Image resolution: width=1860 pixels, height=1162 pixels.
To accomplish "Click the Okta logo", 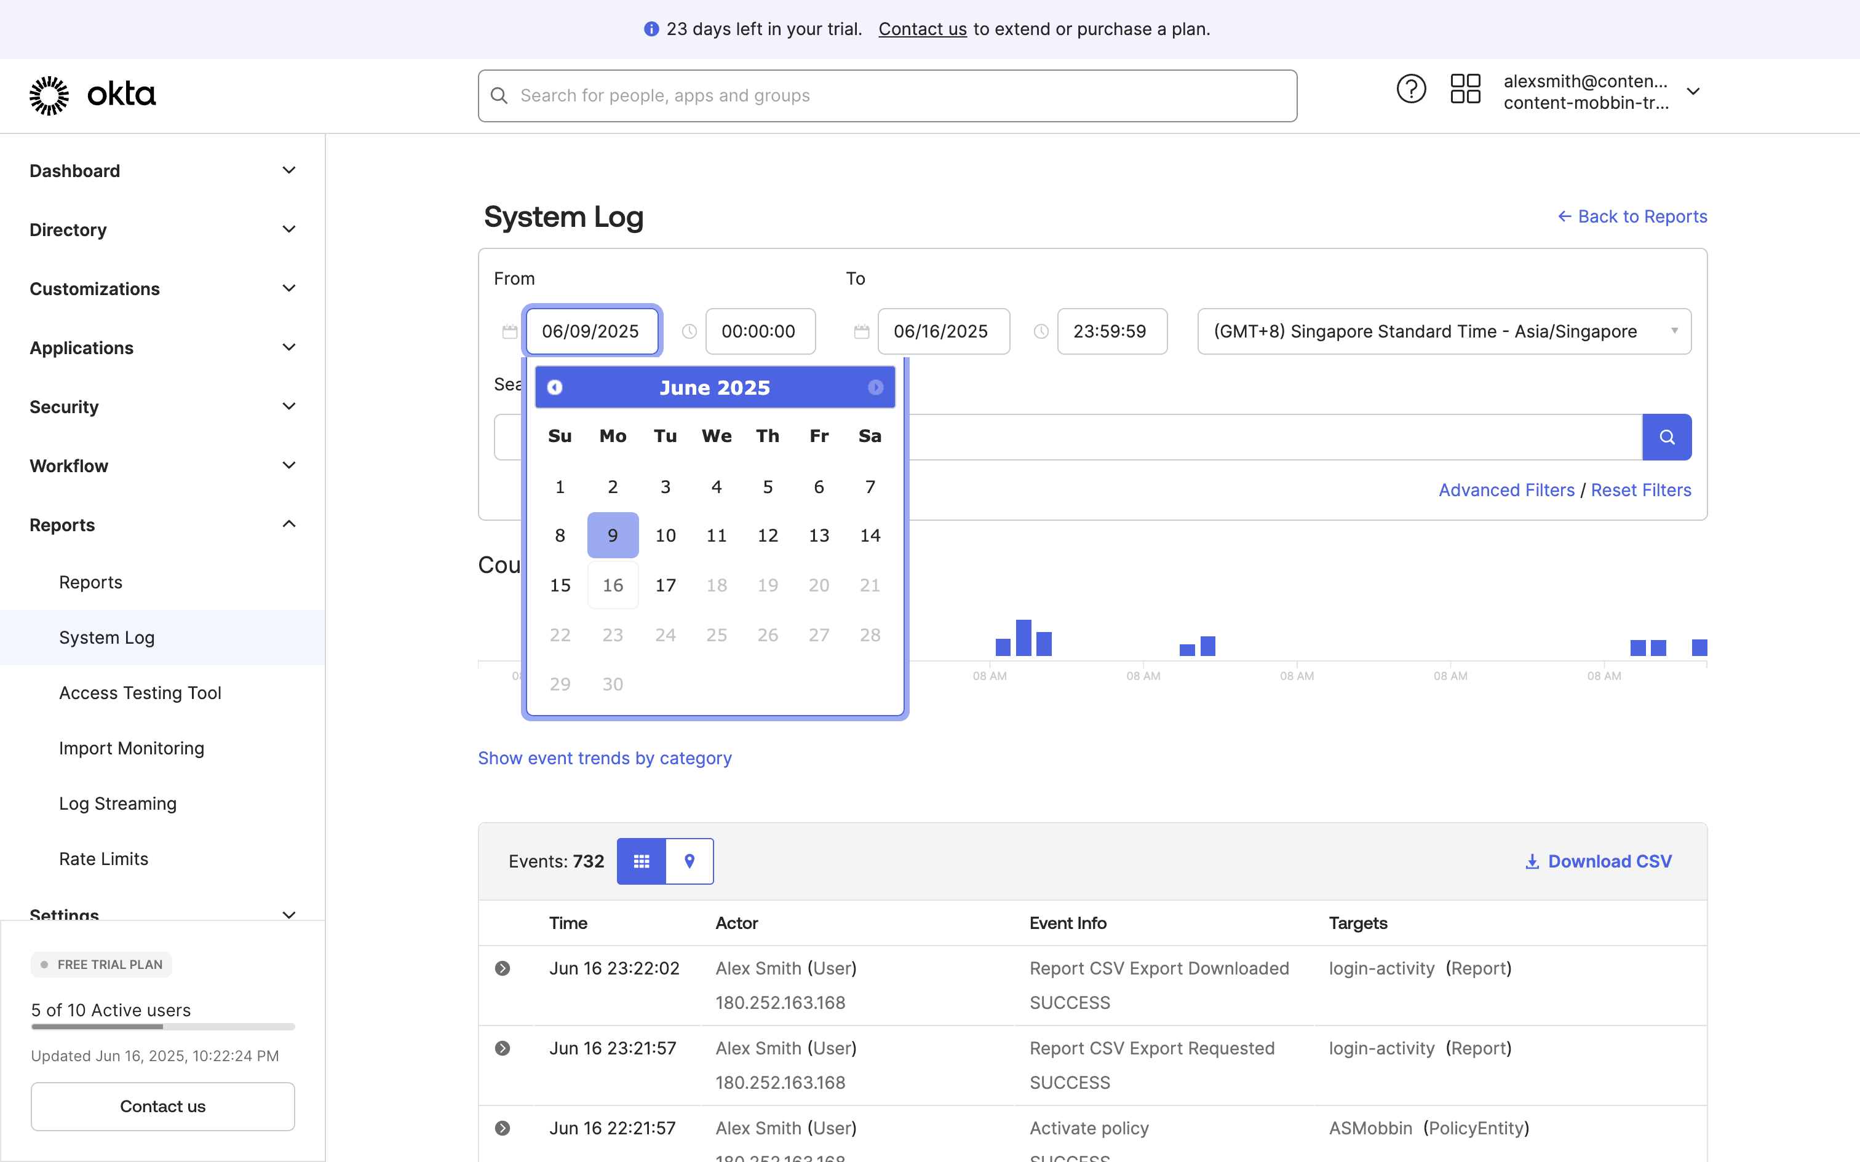I will (92, 95).
